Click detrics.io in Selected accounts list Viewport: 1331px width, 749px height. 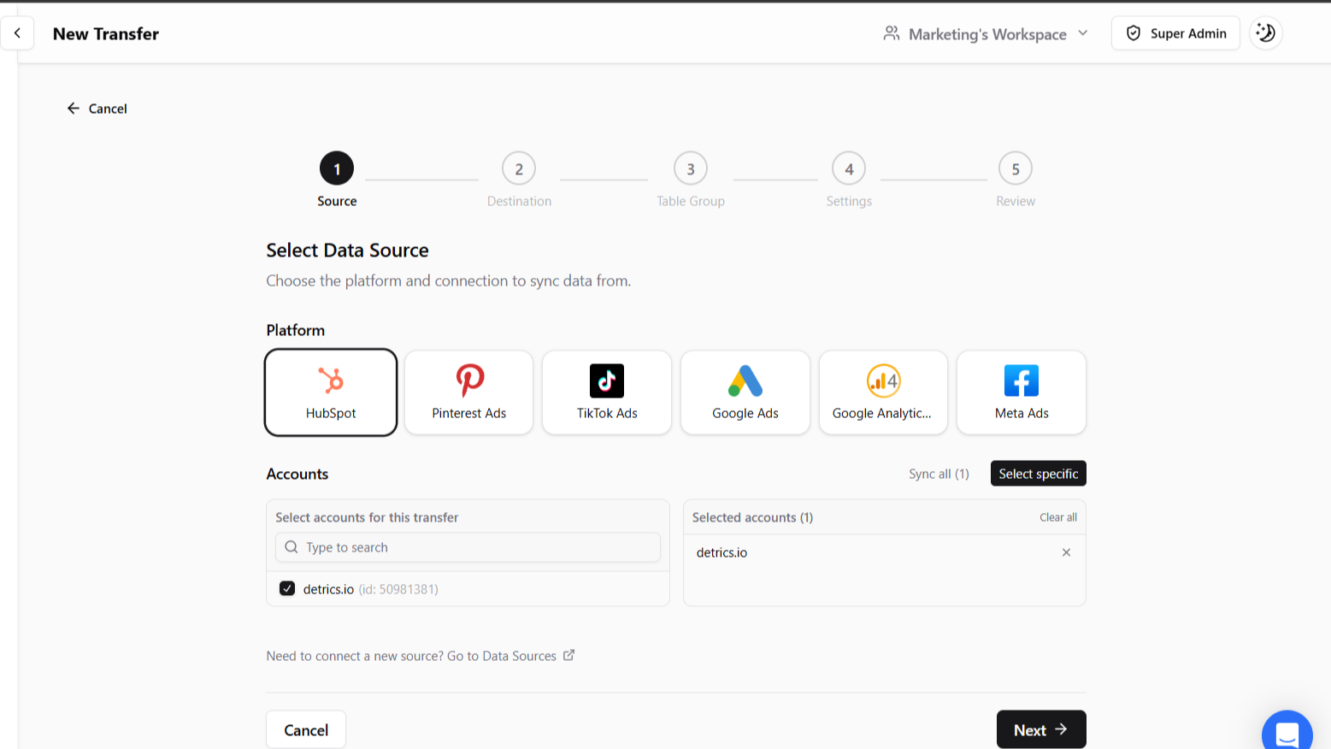click(x=721, y=552)
